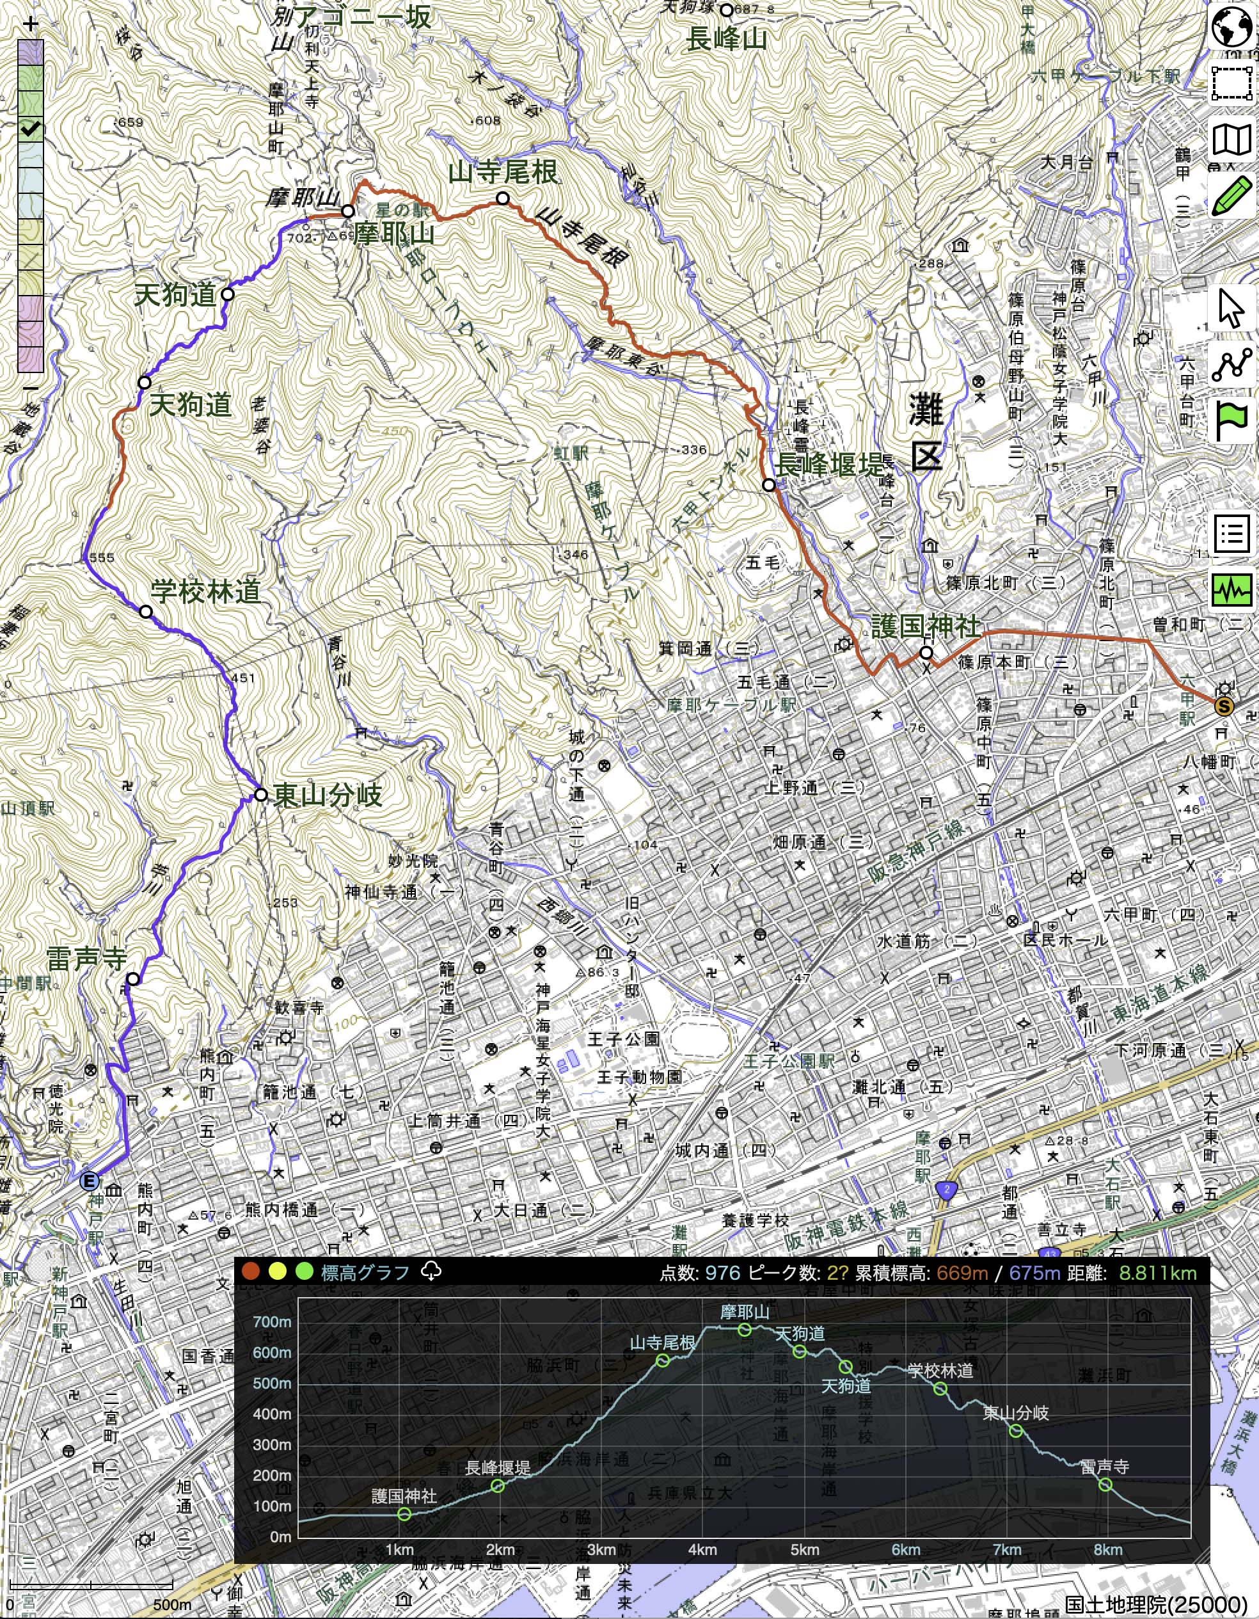Viewport: 1259px width, 1619px height.
Task: Click the 距離 8.811km value
Action: point(1157,1273)
